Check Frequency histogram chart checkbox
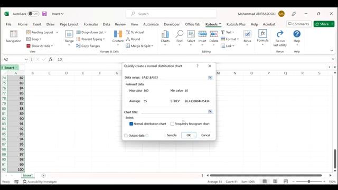Viewport: 338px width, 190px height. click(172, 123)
